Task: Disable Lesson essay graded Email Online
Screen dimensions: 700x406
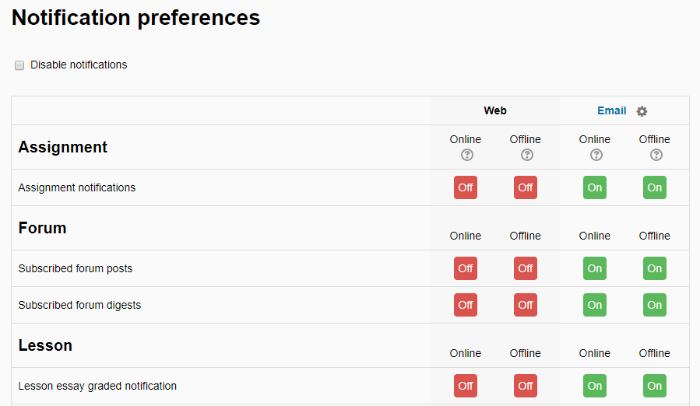Action: pos(595,386)
